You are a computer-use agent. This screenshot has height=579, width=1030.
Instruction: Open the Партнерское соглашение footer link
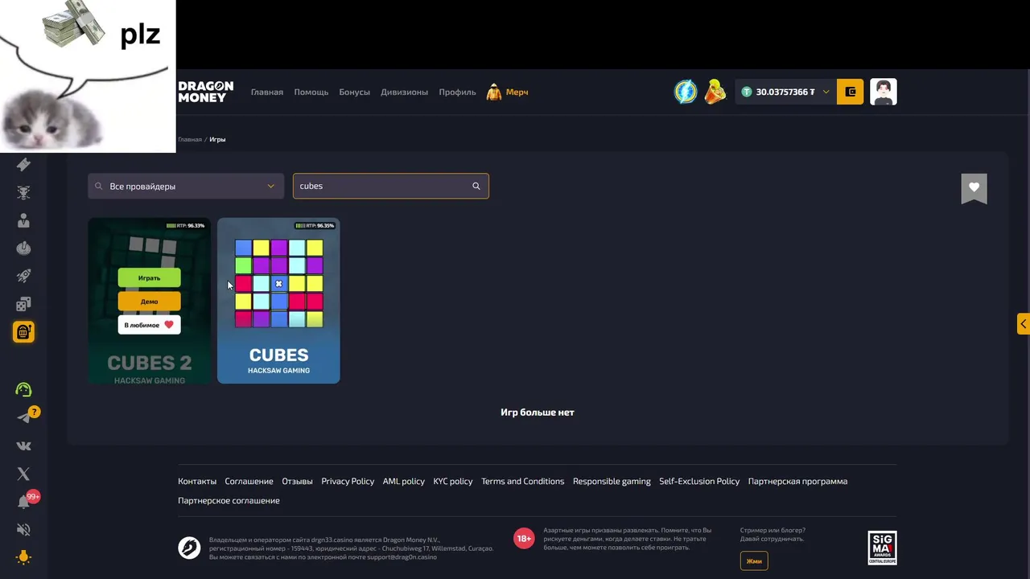[229, 500]
